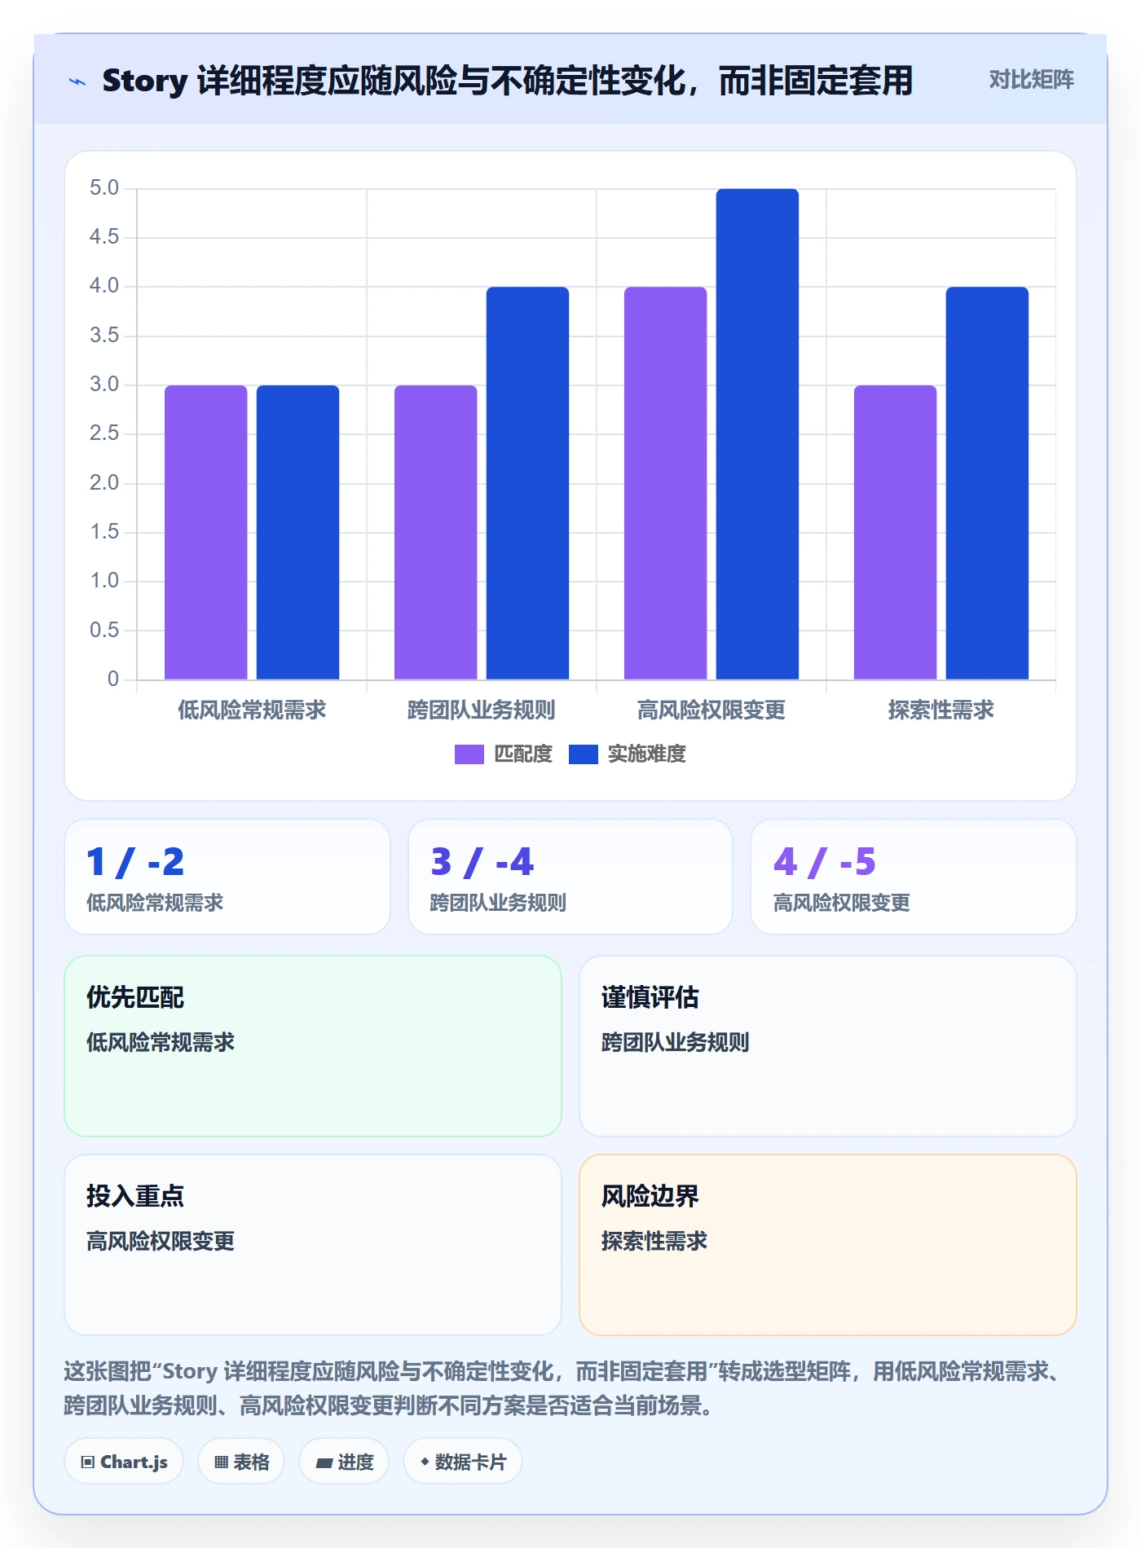Select the 表格 tag at the bottom
The image size is (1141, 1548).
[241, 1462]
